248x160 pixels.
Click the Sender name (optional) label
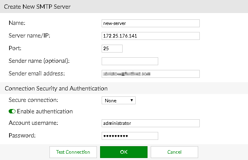pyautogui.click(x=39, y=61)
